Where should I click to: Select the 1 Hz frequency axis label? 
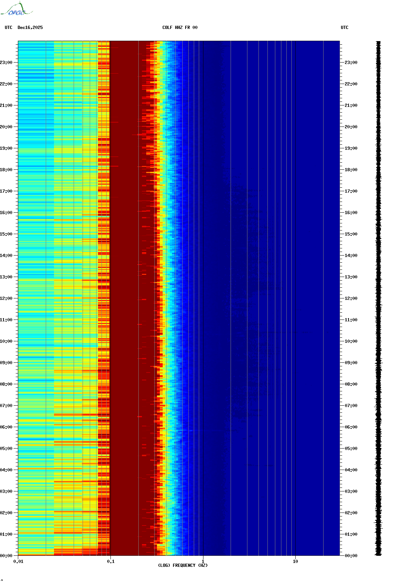[x=203, y=561]
